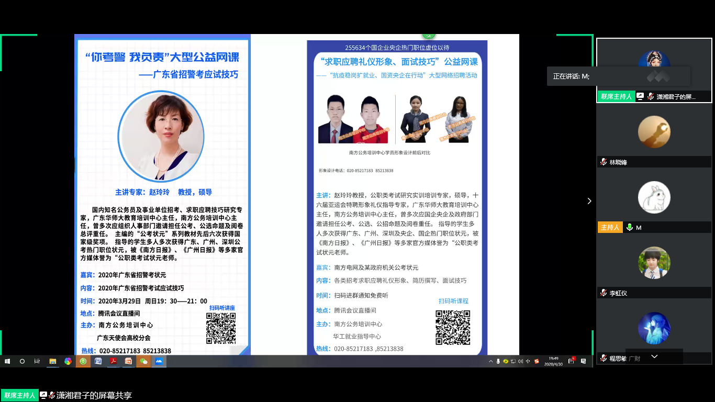Open the clock showing 19:49
The height and width of the screenshot is (402, 715).
click(x=553, y=361)
